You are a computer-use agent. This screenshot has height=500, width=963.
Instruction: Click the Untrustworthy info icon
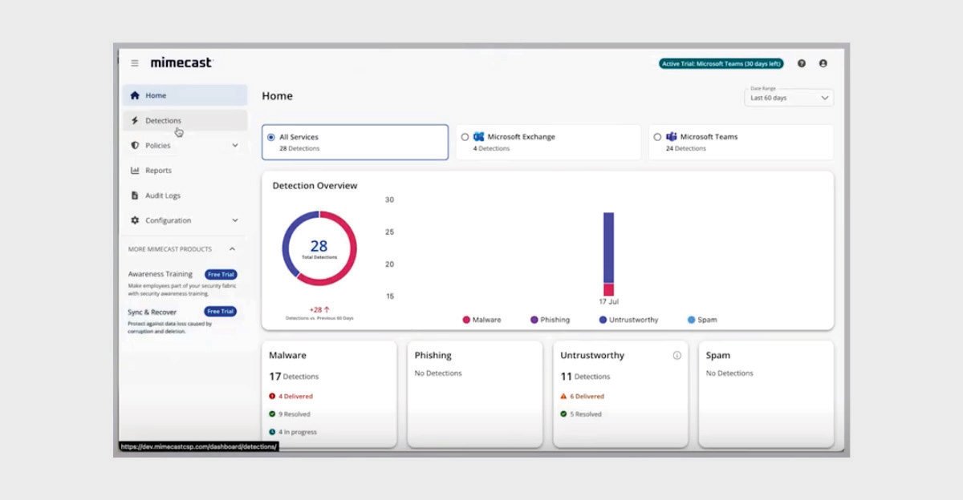(677, 355)
